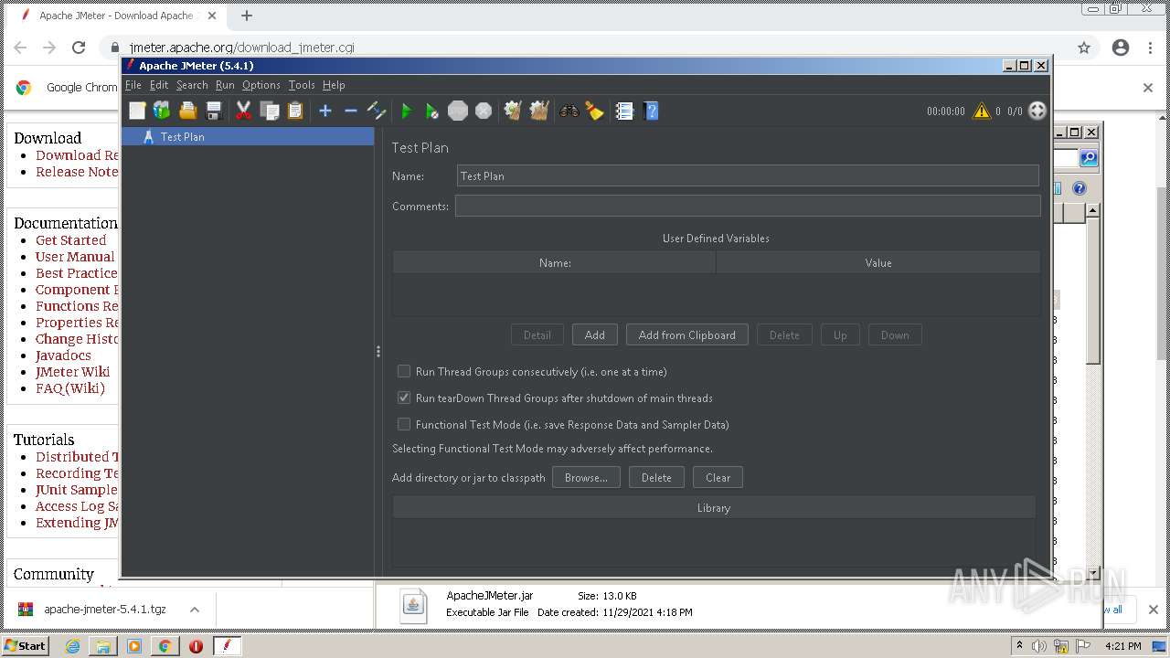The image size is (1170, 658).
Task: Paste element using clipboard icon
Action: point(294,111)
